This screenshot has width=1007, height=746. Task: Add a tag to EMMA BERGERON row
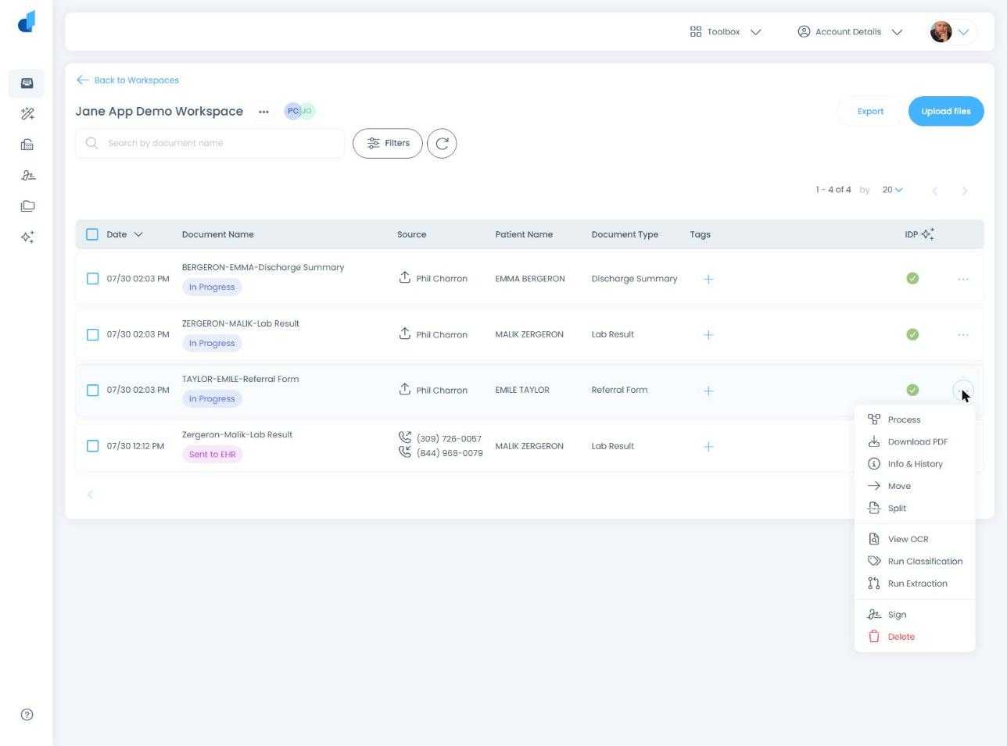708,279
